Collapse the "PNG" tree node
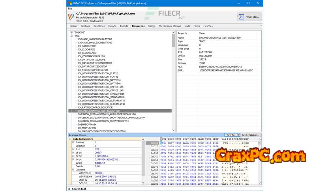The height and width of the screenshot is (191, 330). click(x=71, y=36)
